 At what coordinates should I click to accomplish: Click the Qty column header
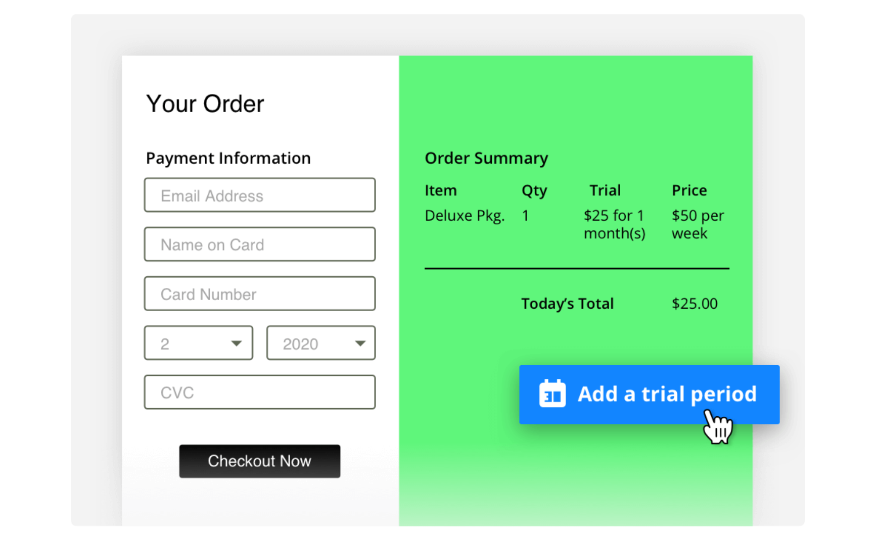click(534, 190)
